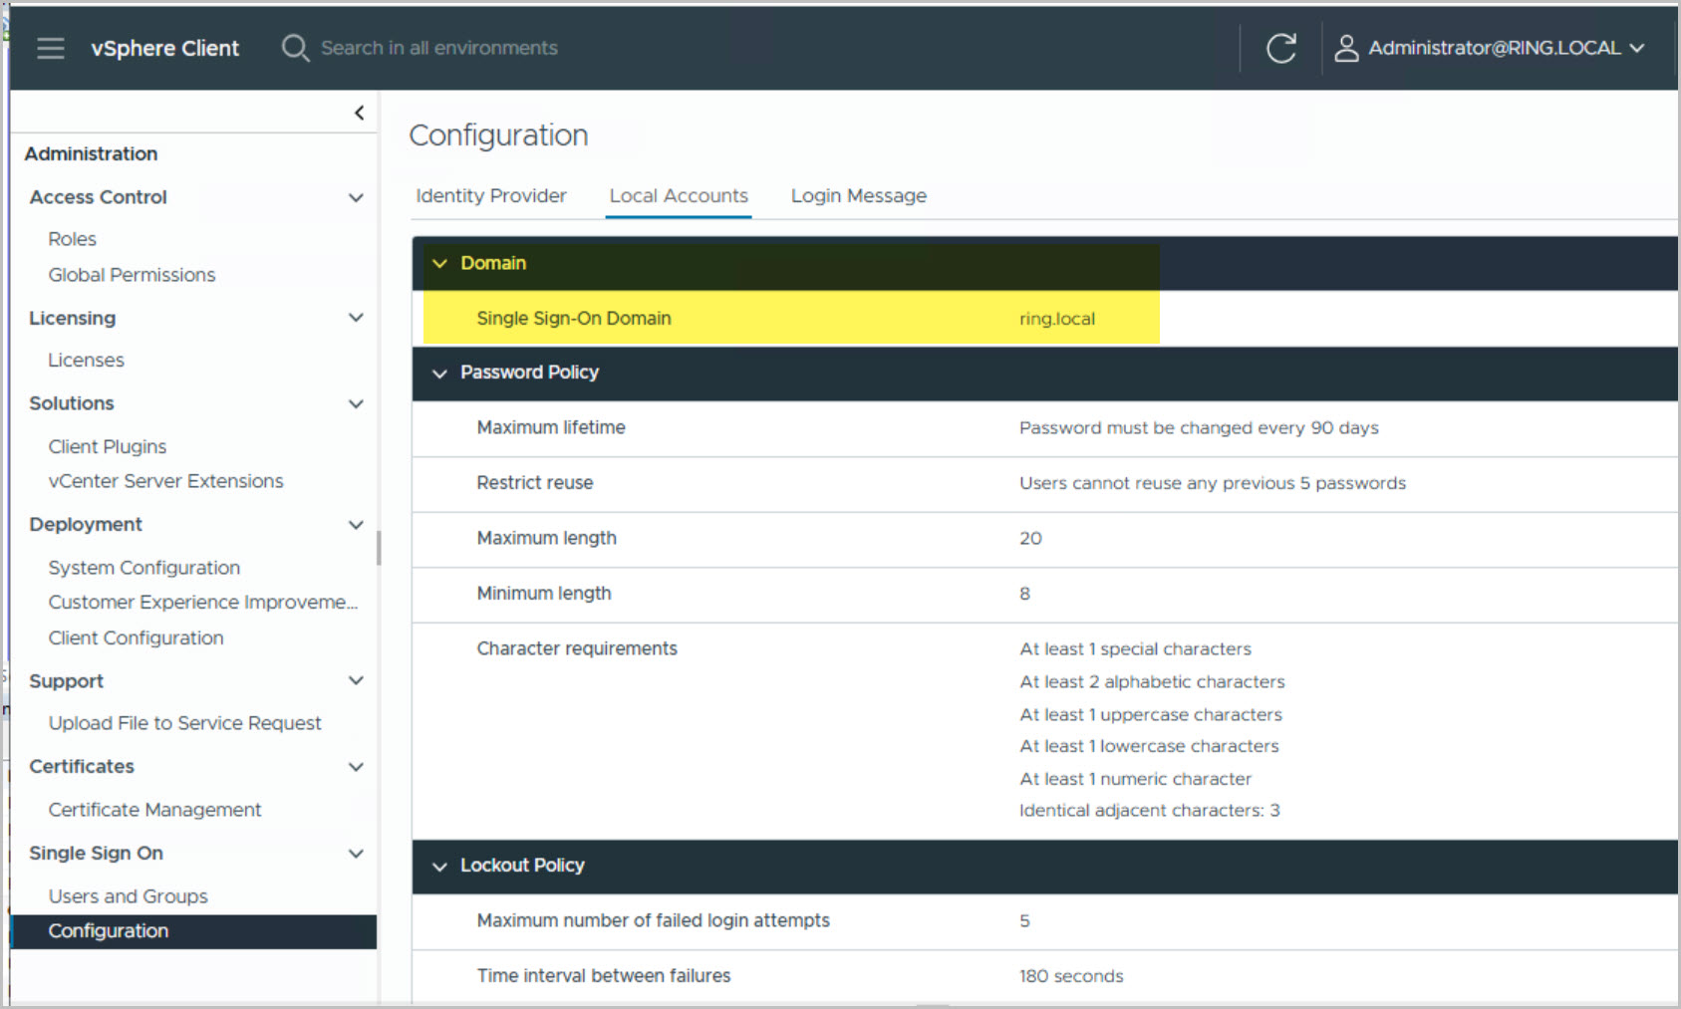Image resolution: width=1681 pixels, height=1009 pixels.
Task: Click the search in all environments field
Action: pyautogui.click(x=438, y=48)
